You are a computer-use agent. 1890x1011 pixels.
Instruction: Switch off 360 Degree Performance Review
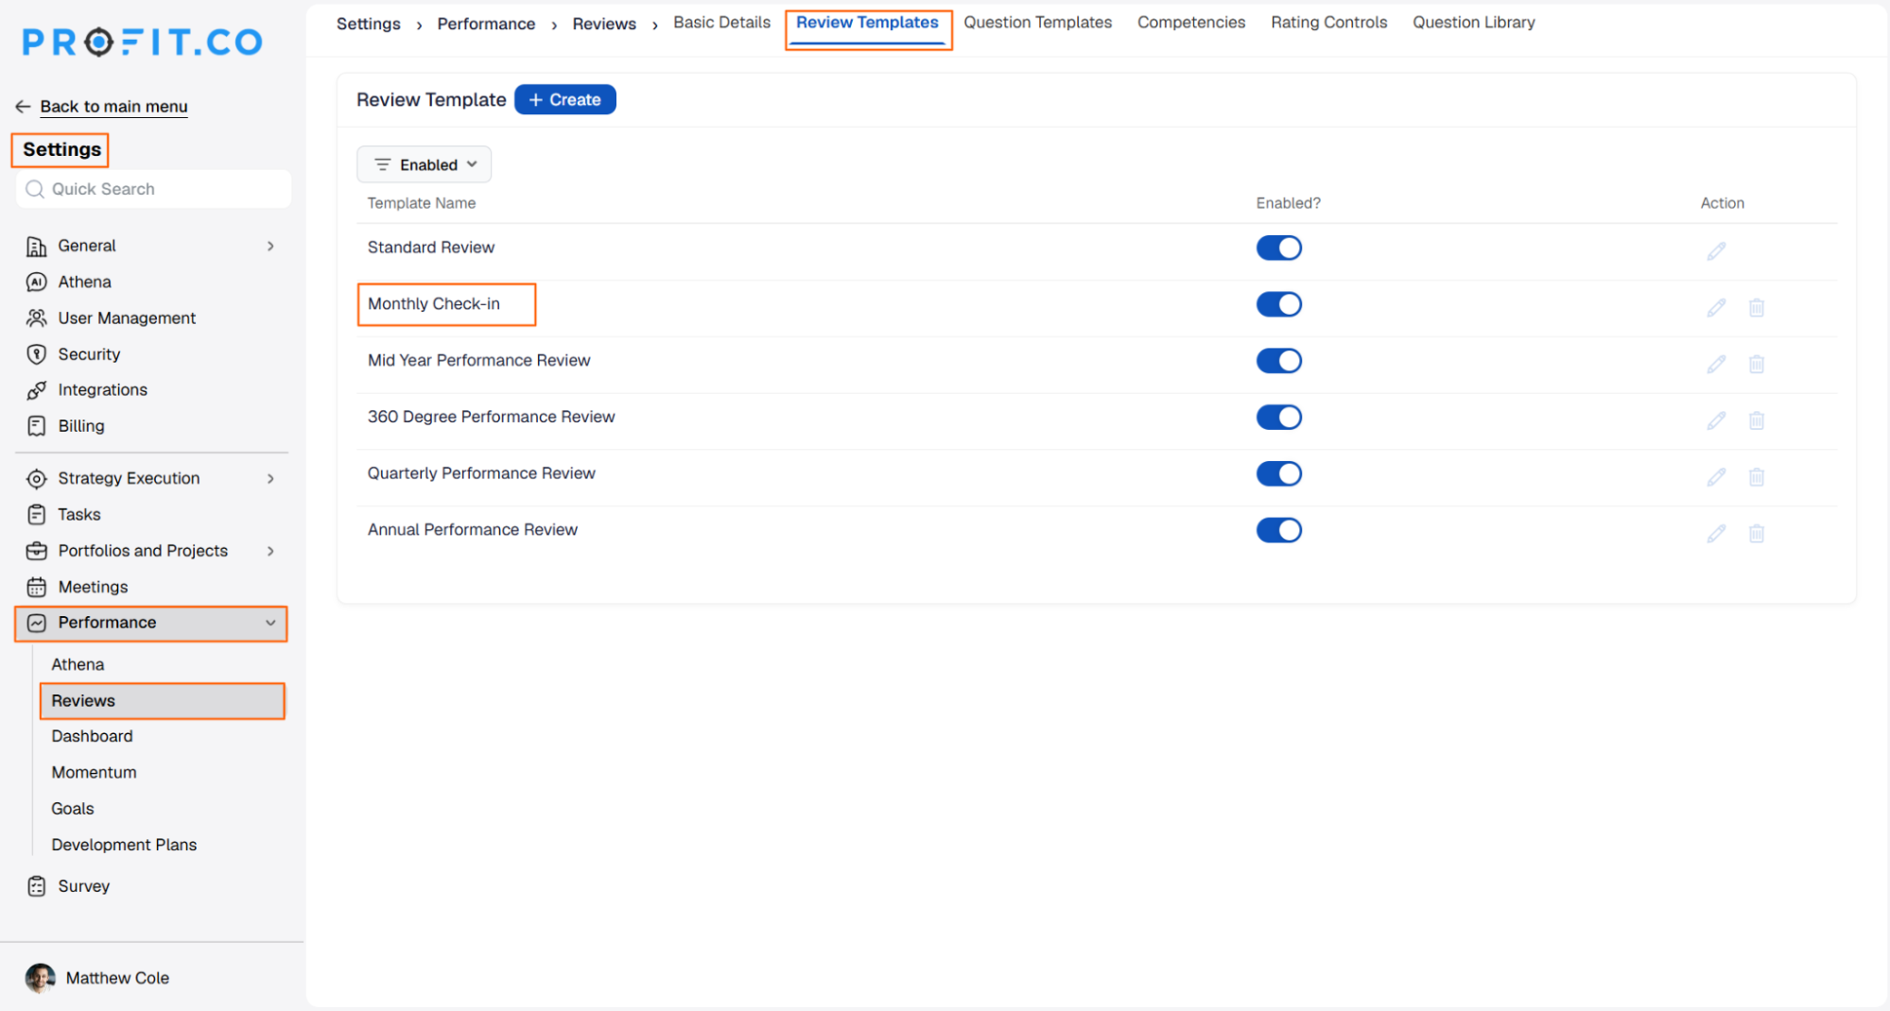coord(1278,418)
